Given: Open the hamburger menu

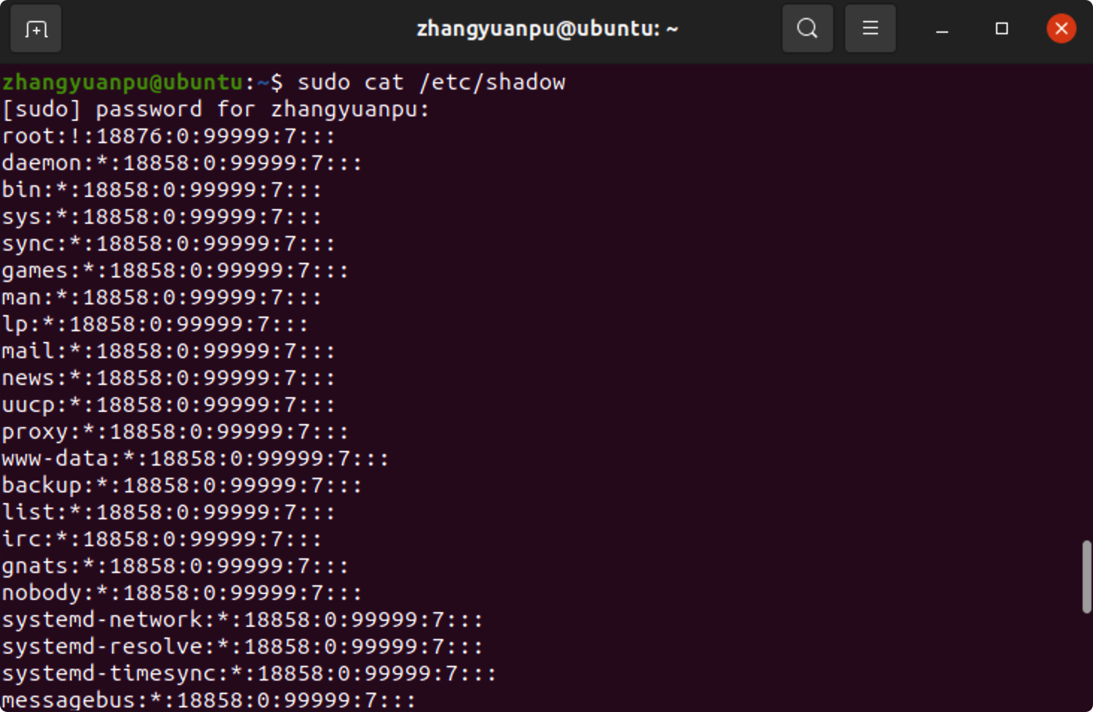Looking at the screenshot, I should 870,29.
